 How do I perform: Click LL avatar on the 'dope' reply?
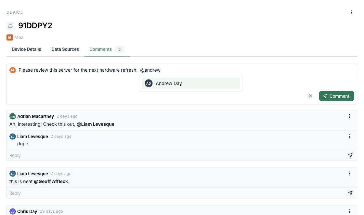click(x=13, y=136)
